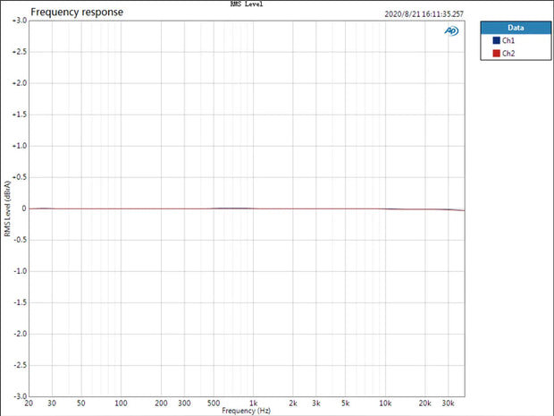Select the Ch2 label in the legend
The height and width of the screenshot is (416, 554).
508,54
